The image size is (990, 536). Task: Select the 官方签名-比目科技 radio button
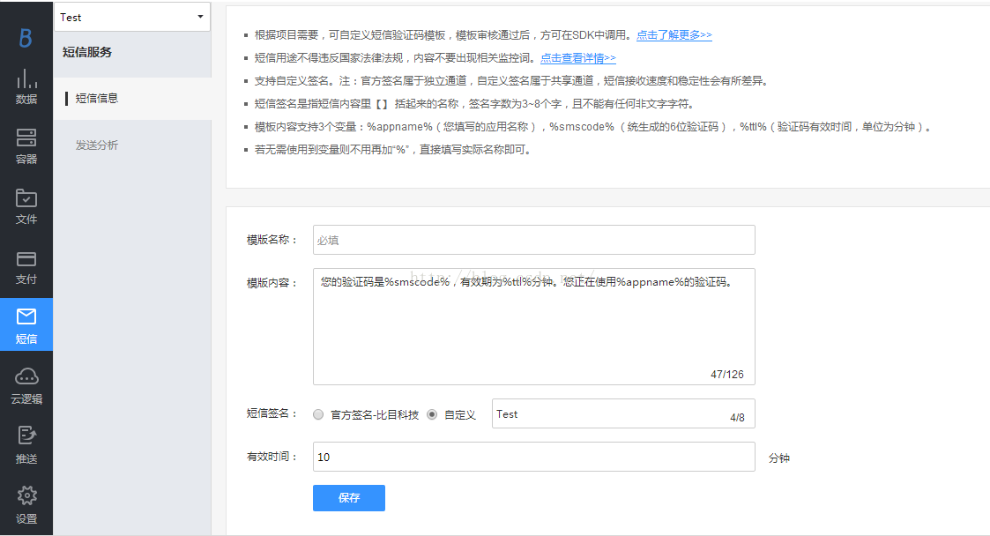click(318, 414)
